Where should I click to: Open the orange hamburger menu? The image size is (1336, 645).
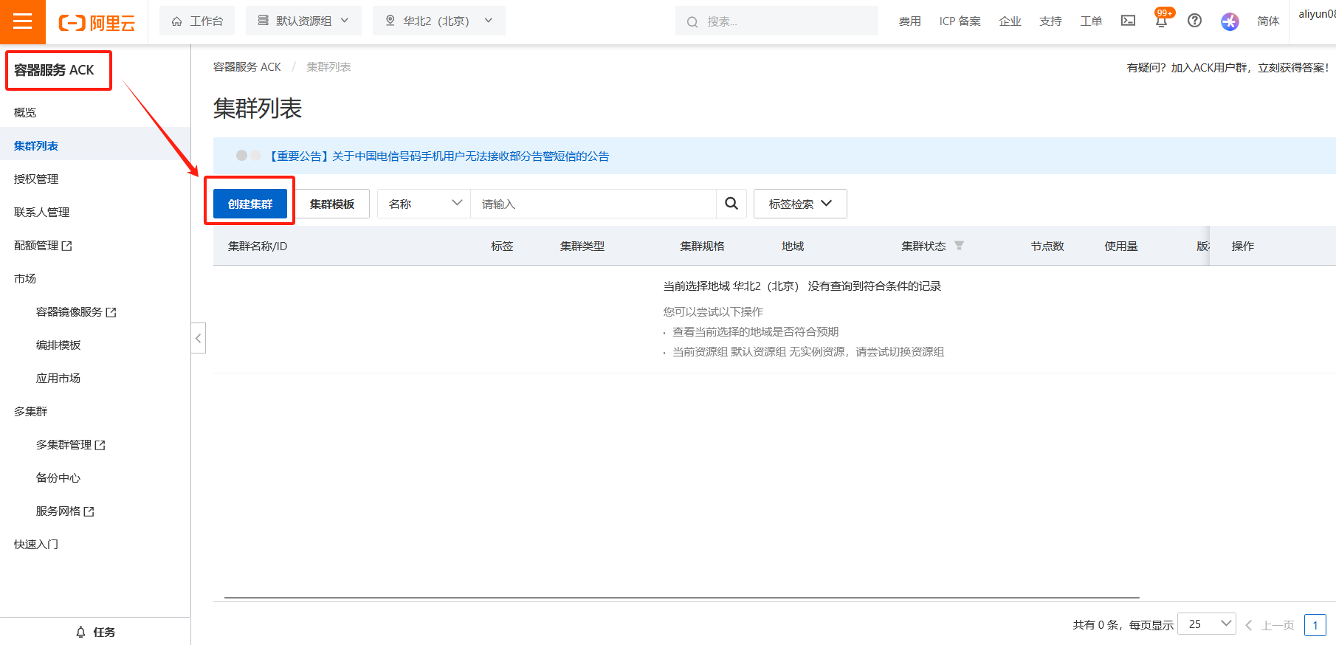pos(23,21)
